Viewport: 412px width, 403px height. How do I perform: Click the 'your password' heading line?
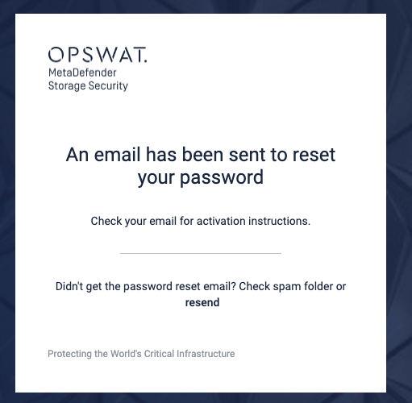pos(201,178)
